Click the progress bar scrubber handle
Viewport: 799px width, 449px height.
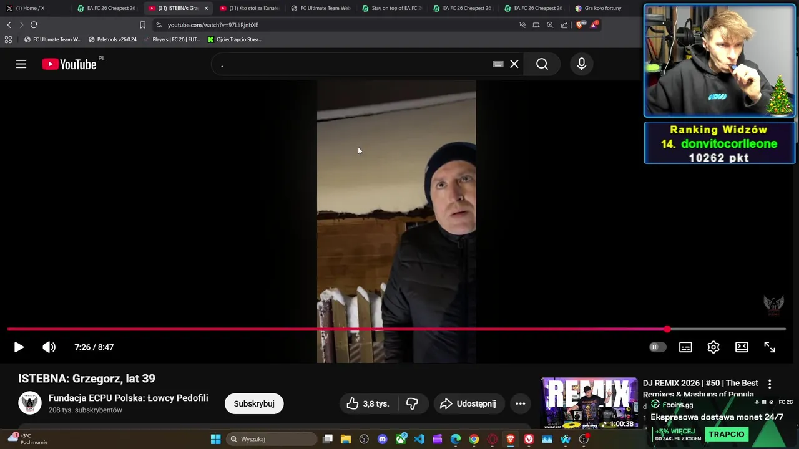[x=667, y=329]
